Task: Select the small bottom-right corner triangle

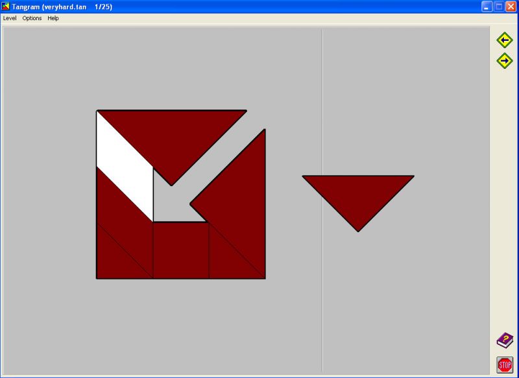Action: pos(228,259)
